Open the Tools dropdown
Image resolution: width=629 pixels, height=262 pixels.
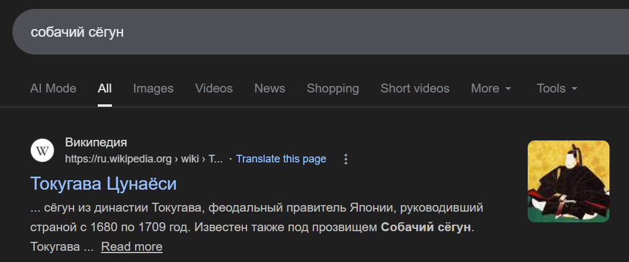[x=557, y=88]
